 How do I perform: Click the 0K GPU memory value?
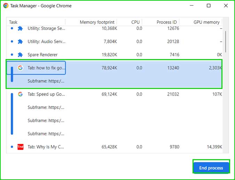219,55
